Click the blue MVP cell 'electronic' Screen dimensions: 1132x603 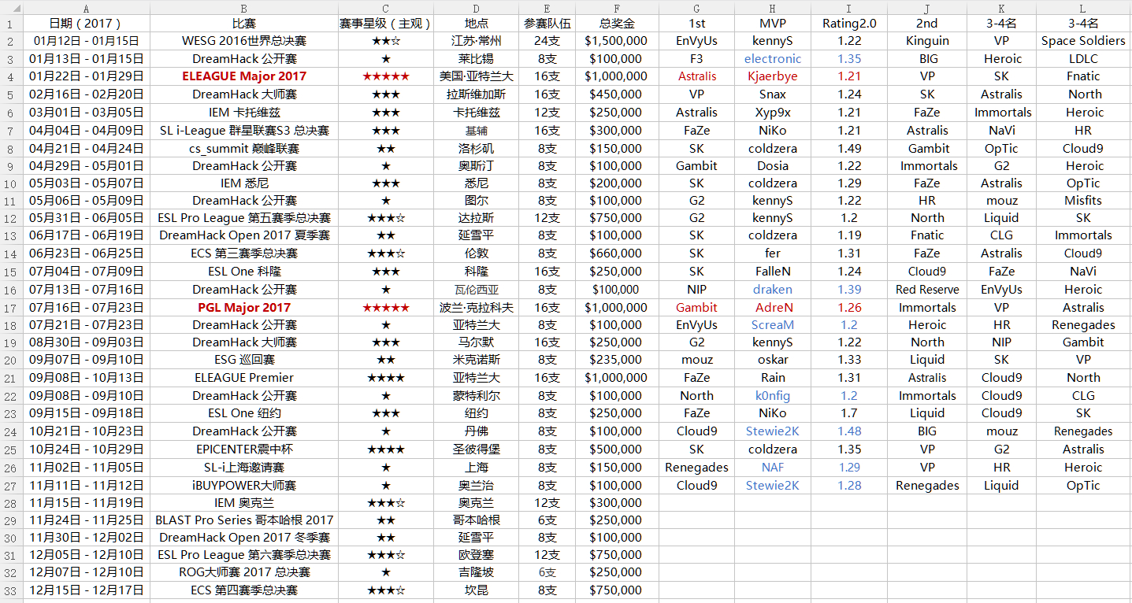point(773,59)
